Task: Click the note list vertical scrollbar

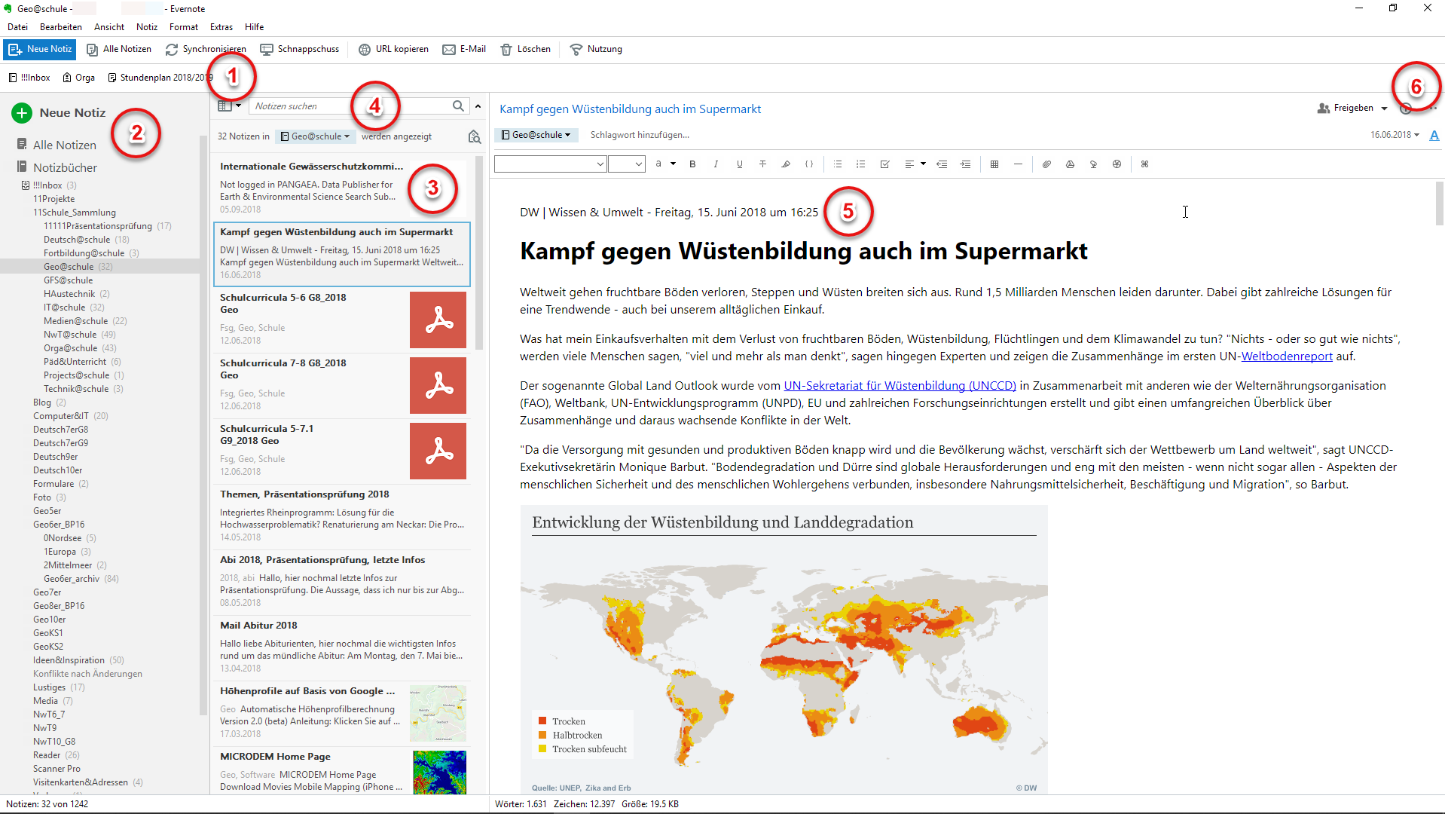Action: coord(479,252)
